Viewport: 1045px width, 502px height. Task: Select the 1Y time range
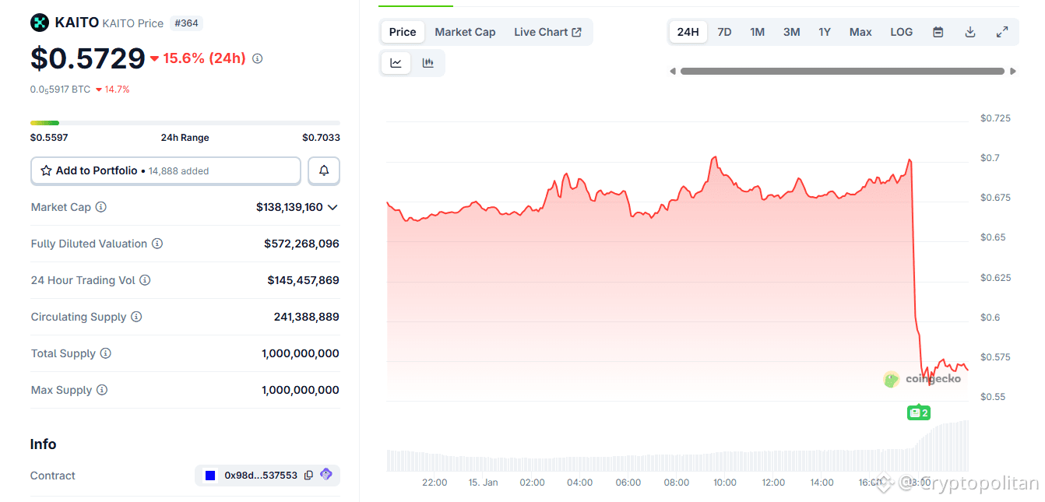click(825, 32)
